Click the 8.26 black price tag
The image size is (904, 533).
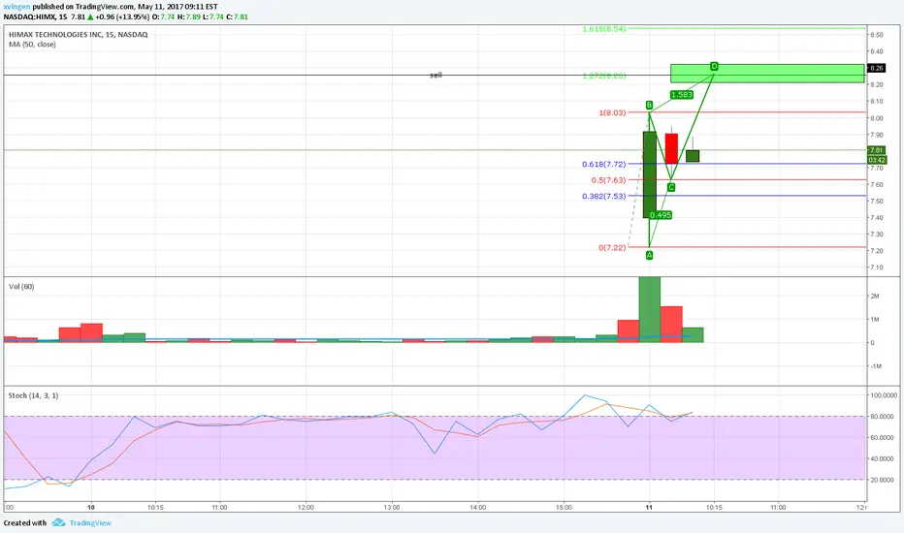pos(876,68)
